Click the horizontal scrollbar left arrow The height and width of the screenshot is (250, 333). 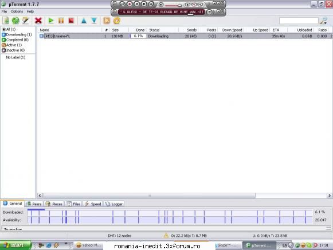[x=40, y=195]
